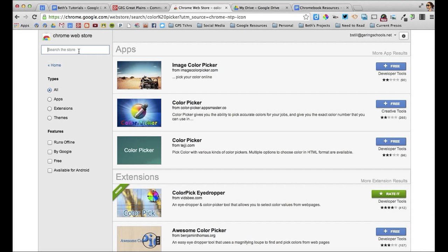Add Image Color Picker with FREE button

(391, 66)
